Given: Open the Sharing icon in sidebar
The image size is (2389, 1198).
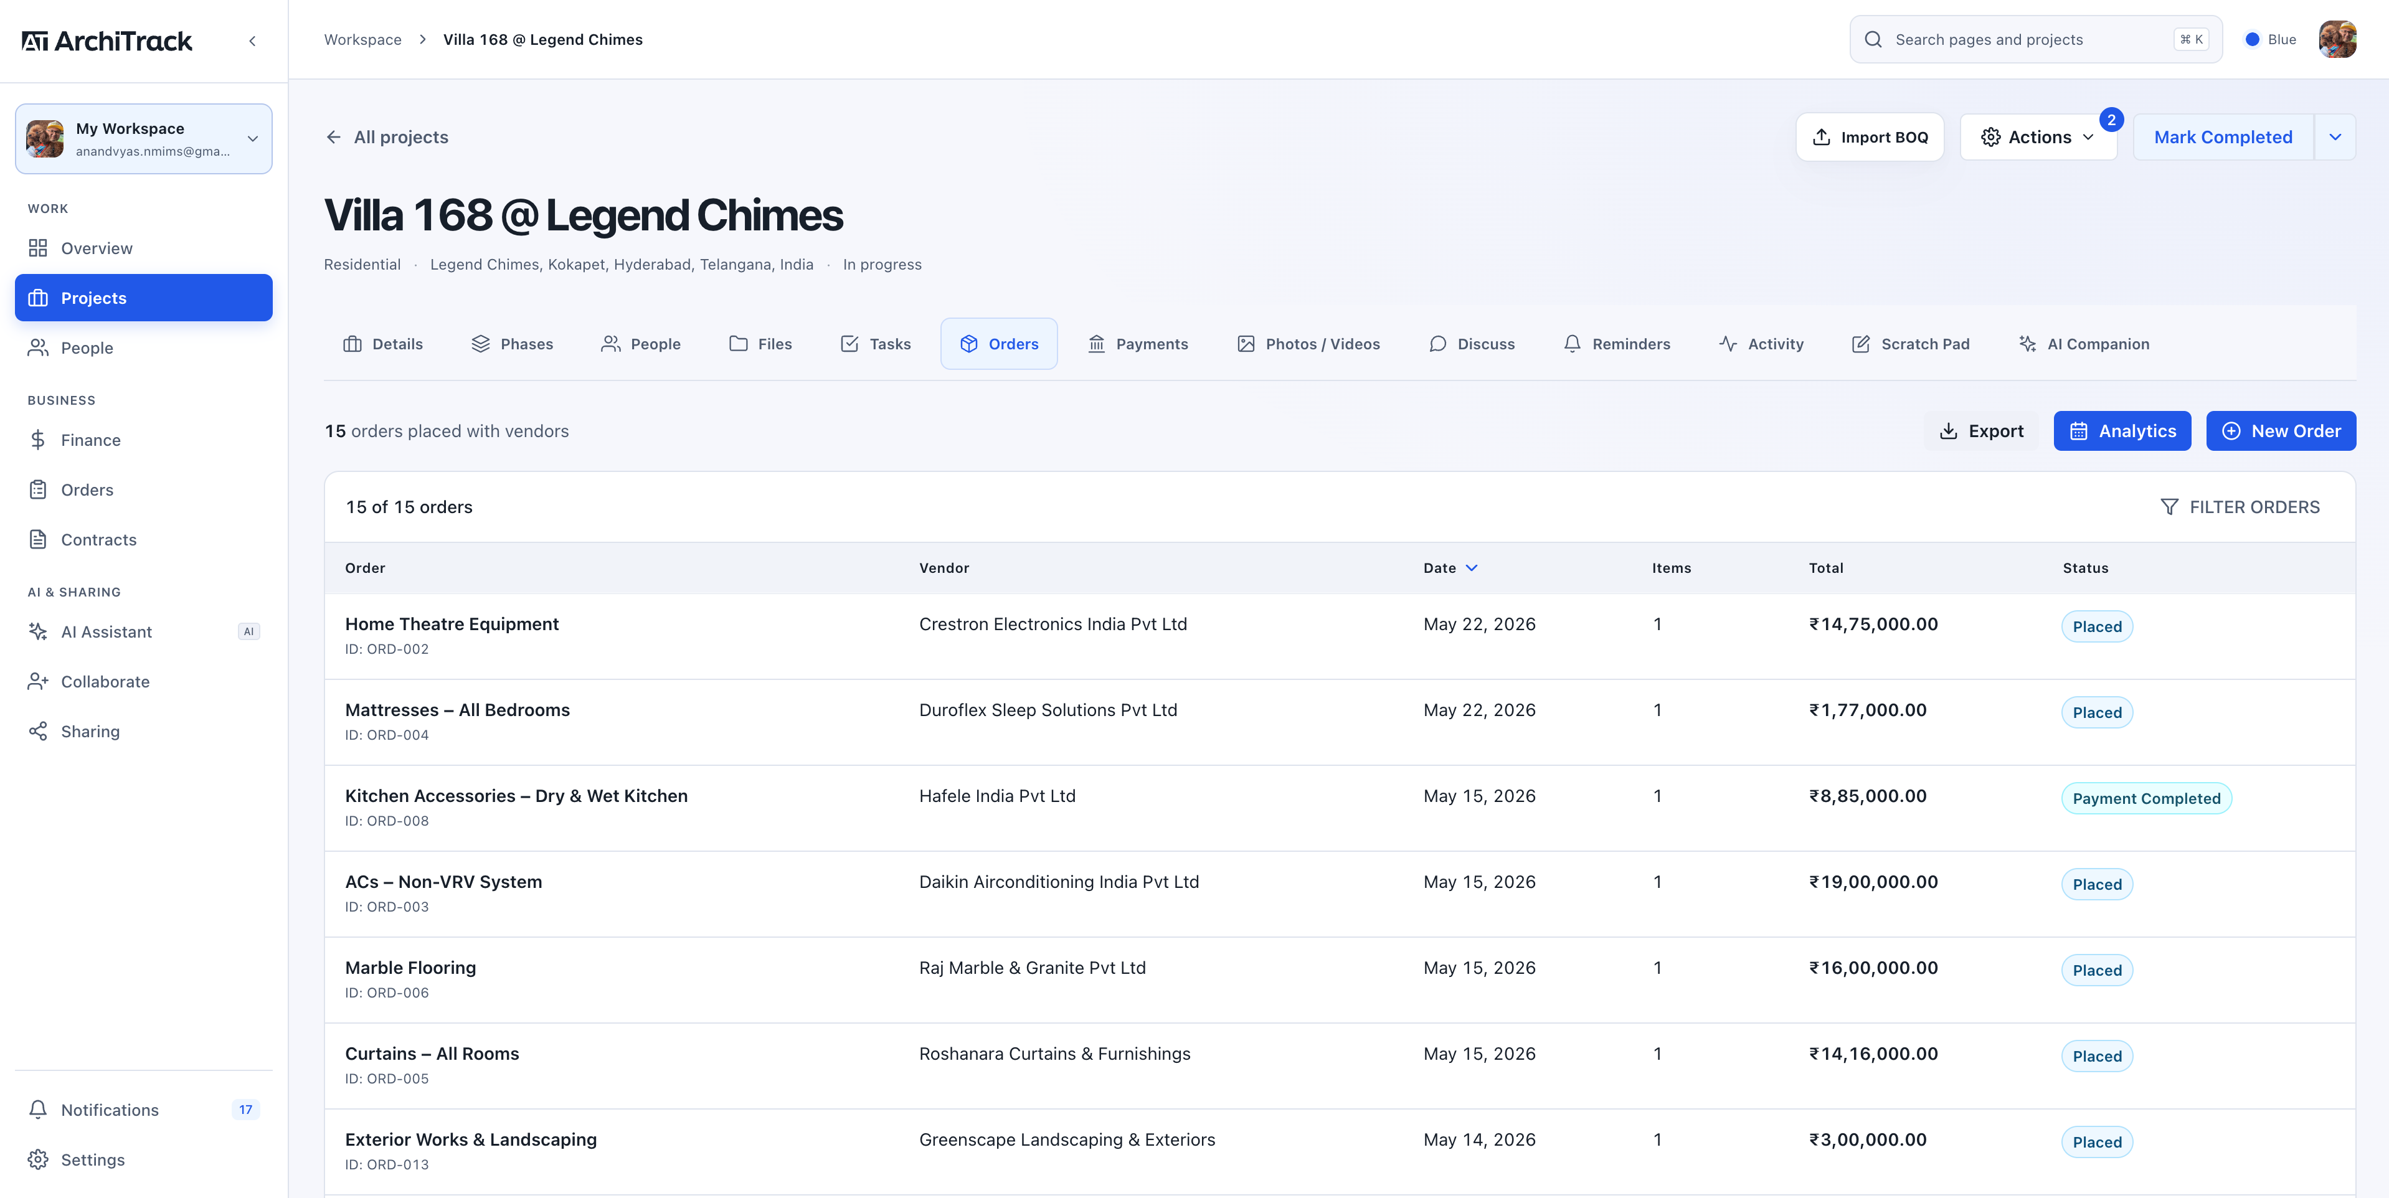Looking at the screenshot, I should click(x=38, y=730).
